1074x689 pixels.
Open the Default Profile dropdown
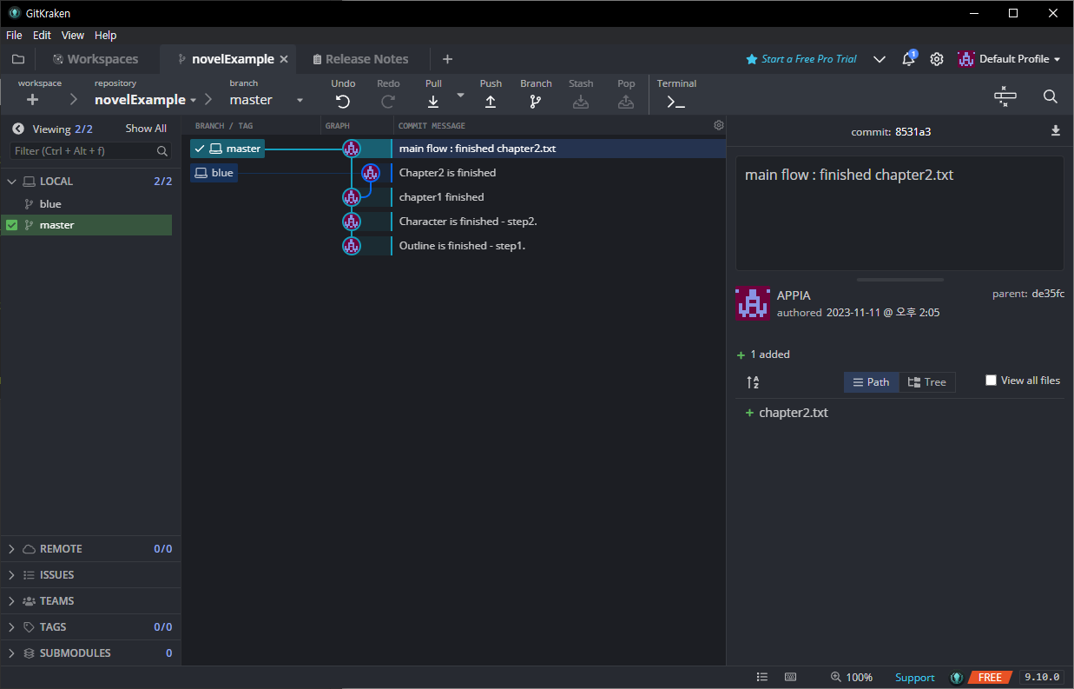(x=1009, y=59)
